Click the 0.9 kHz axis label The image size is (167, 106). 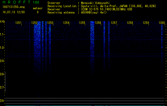point(2,61)
